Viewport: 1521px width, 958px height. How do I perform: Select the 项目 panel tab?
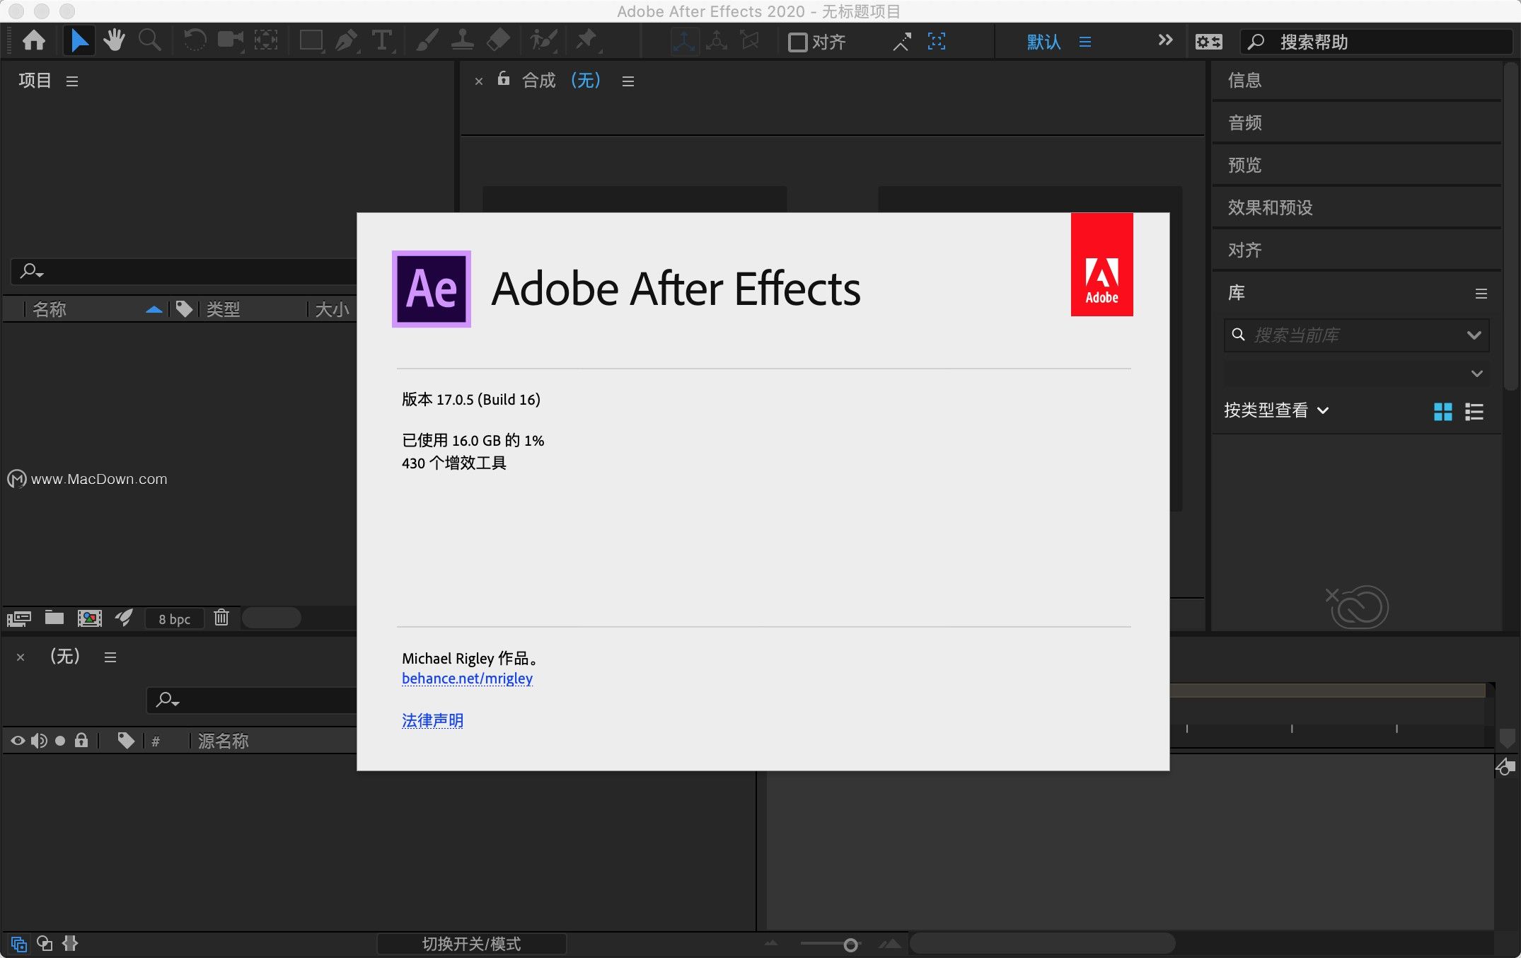click(x=34, y=80)
